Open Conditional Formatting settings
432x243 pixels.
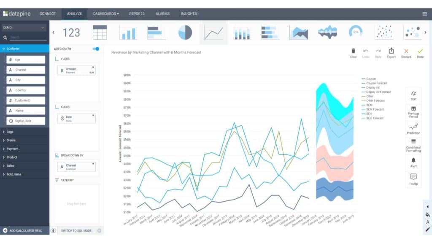click(413, 146)
